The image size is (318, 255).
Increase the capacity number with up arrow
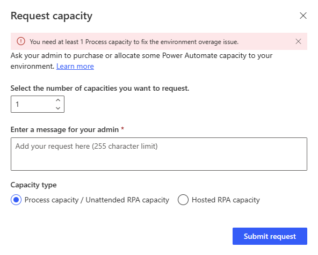pyautogui.click(x=58, y=100)
